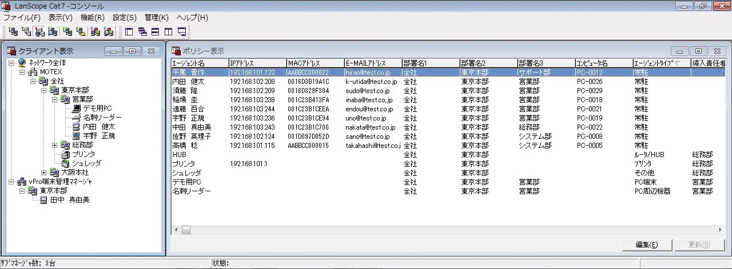Click the tile windows vertically toolbar icon
This screenshot has height=269, width=732.
[x=168, y=31]
